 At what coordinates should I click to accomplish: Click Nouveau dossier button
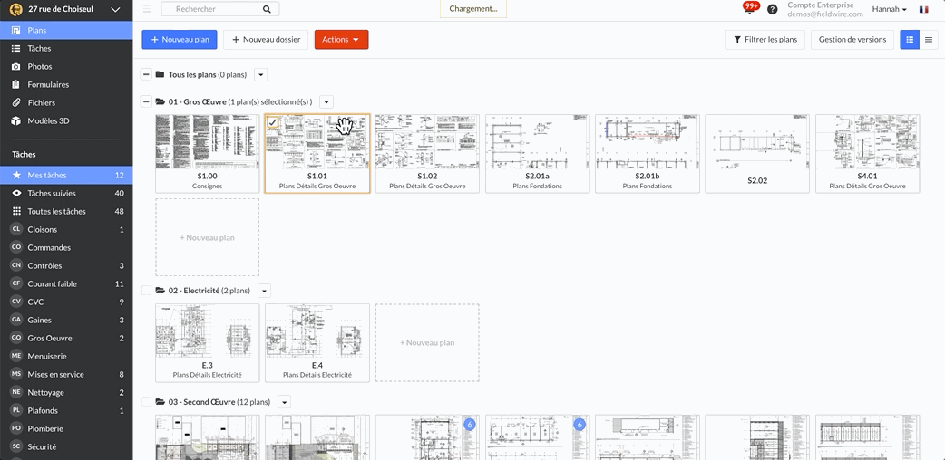click(266, 39)
